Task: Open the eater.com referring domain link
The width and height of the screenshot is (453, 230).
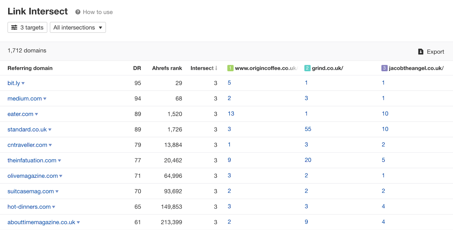Action: pos(20,114)
